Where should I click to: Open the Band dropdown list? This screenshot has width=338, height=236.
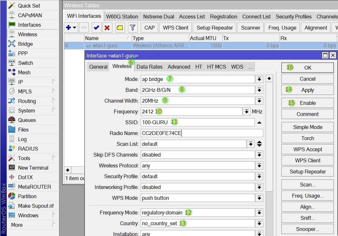[260, 90]
